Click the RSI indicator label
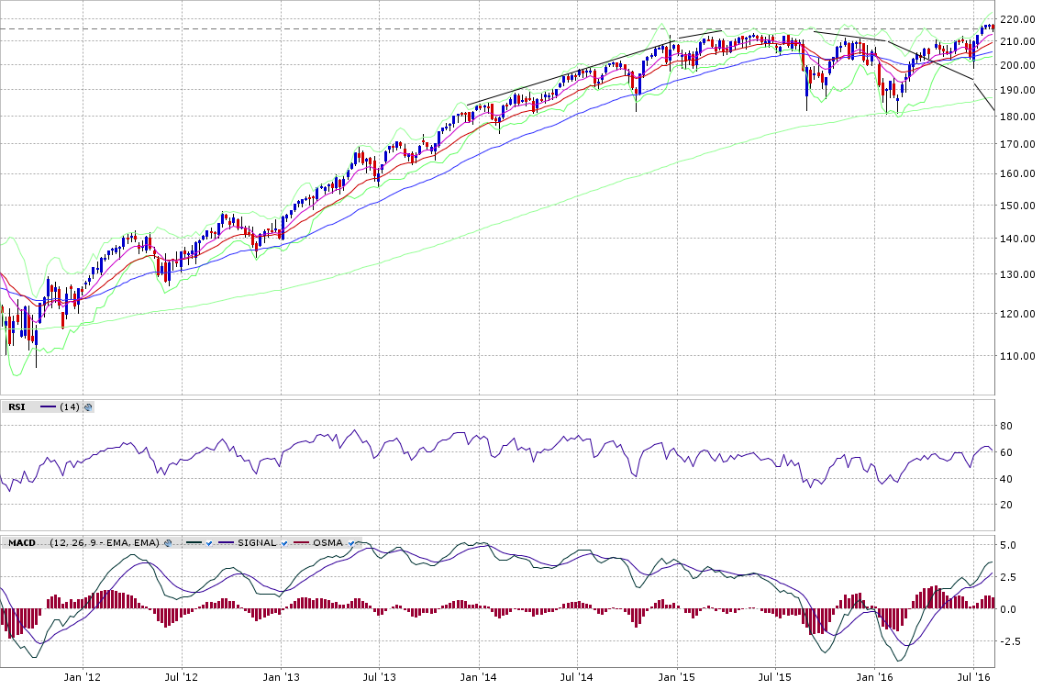This screenshot has width=1043, height=690. (x=17, y=407)
